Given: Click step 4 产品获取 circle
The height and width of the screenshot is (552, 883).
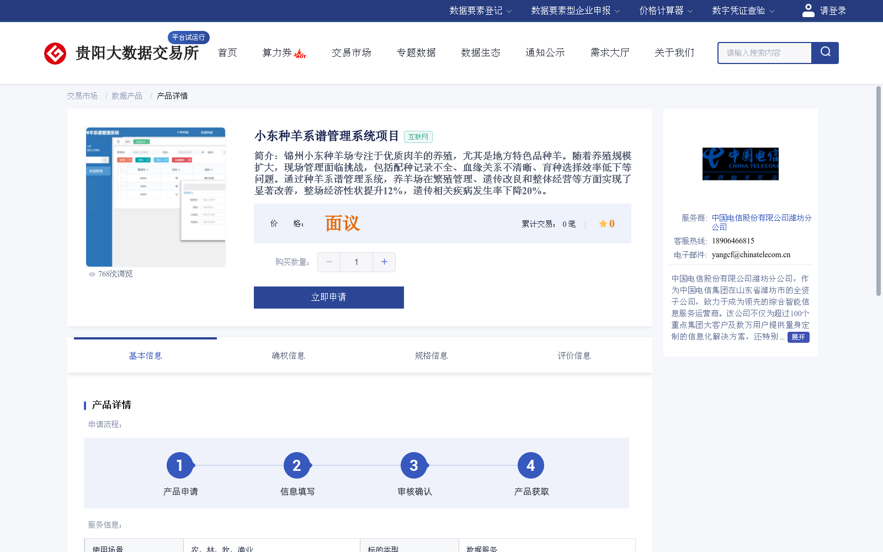Looking at the screenshot, I should 531,466.
